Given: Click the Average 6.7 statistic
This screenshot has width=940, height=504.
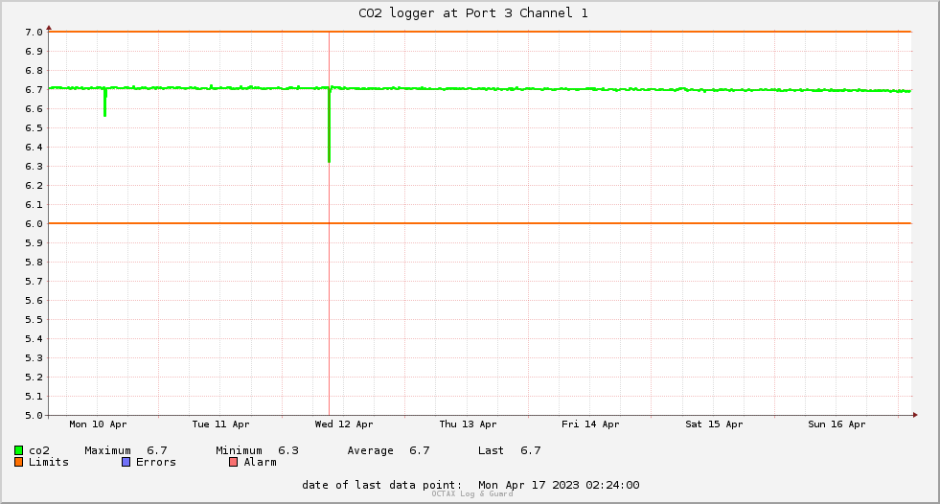Looking at the screenshot, I should click(x=388, y=450).
